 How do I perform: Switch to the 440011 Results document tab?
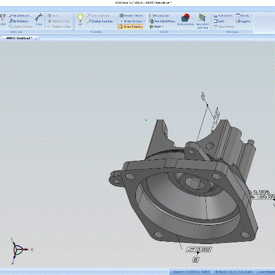(x=19, y=38)
